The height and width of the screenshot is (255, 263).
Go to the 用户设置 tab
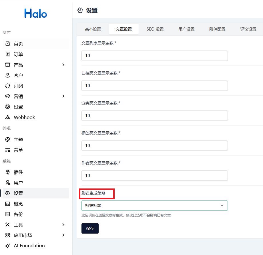pos(186,29)
